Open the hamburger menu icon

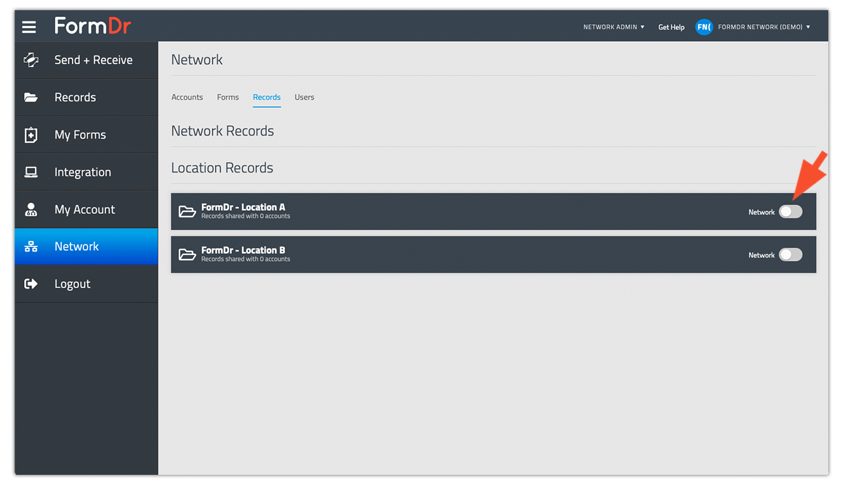(x=29, y=27)
